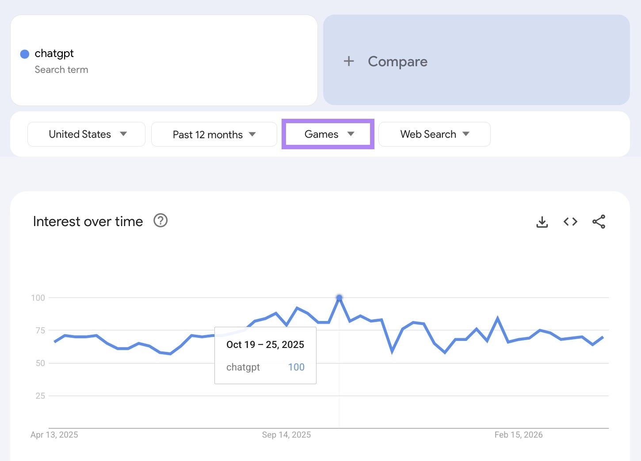641x461 pixels.
Task: Click the blue dot marker for the chatgpt term
Action: [25, 53]
